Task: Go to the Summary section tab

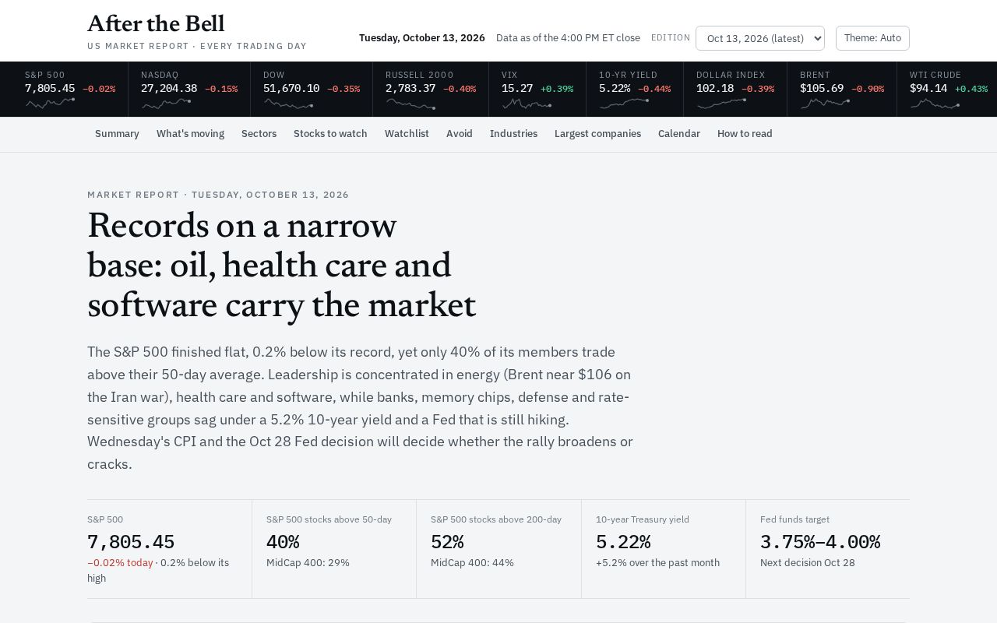Action: click(x=117, y=134)
